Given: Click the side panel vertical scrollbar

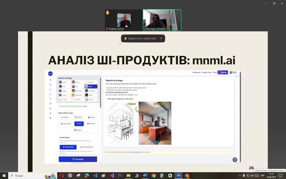Looking at the screenshot, I should [x=100, y=92].
